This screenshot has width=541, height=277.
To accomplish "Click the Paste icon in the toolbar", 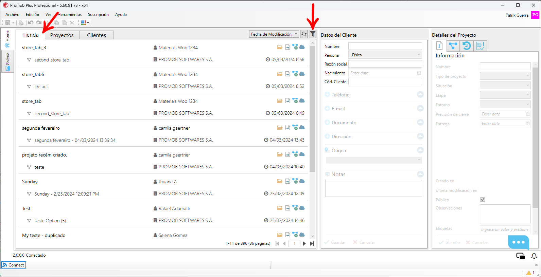I will [x=64, y=23].
